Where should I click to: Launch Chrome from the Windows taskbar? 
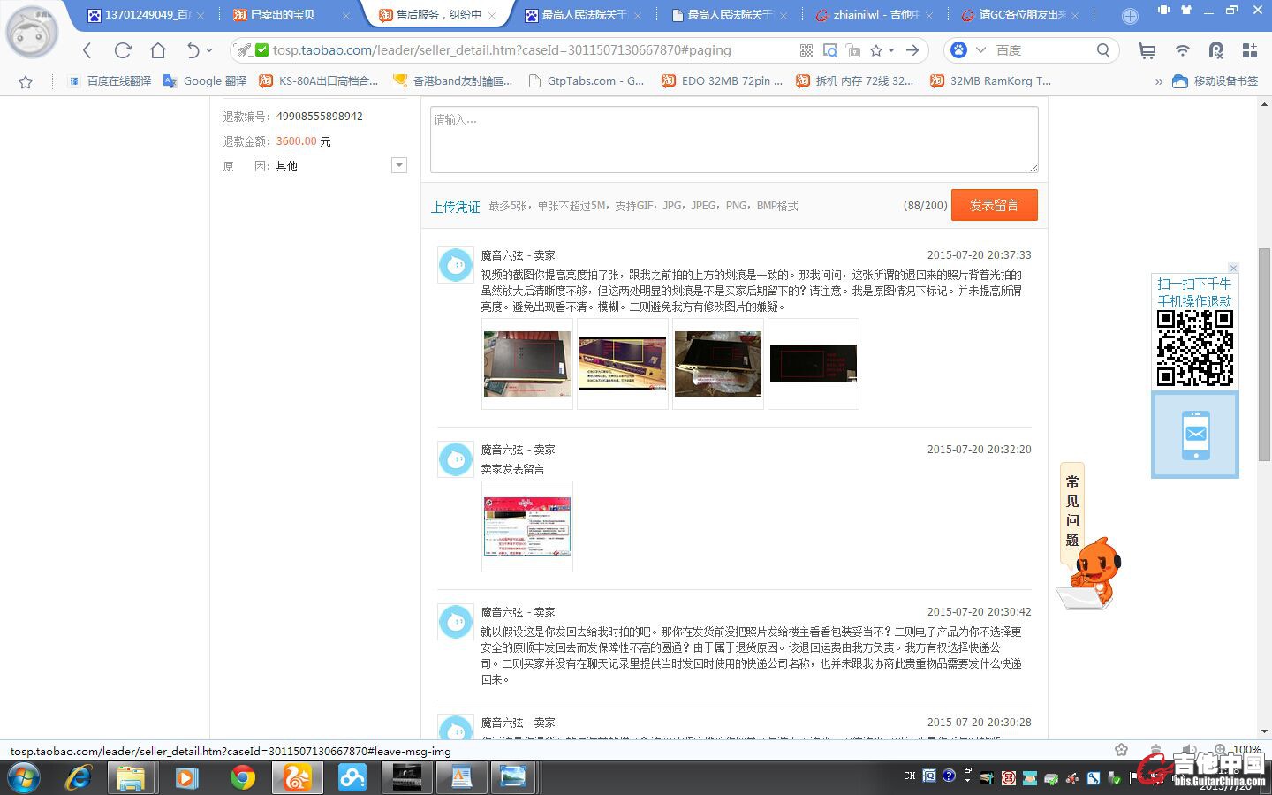tap(242, 777)
